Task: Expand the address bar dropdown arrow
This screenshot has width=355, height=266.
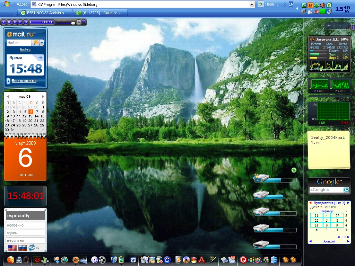Action: pyautogui.click(x=252, y=4)
